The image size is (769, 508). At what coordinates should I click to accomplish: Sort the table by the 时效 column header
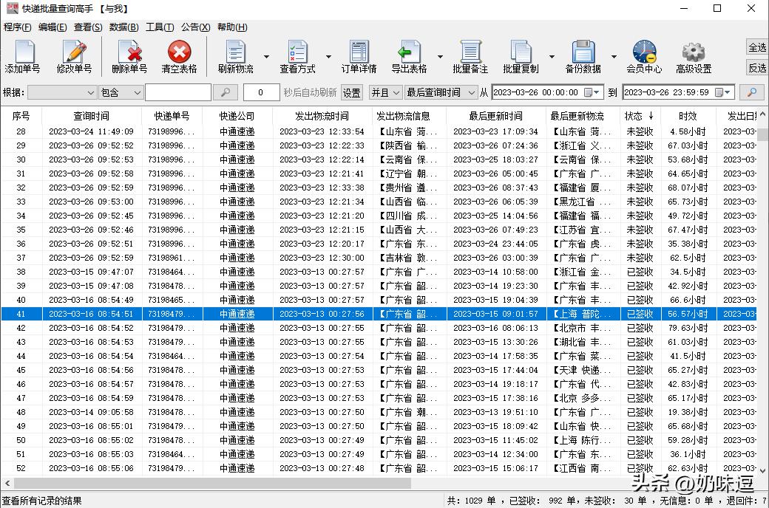pos(688,116)
